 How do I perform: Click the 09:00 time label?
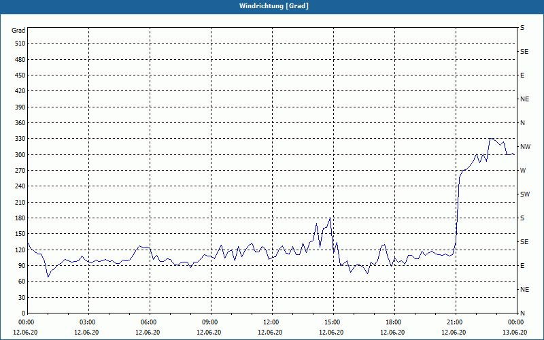211,322
